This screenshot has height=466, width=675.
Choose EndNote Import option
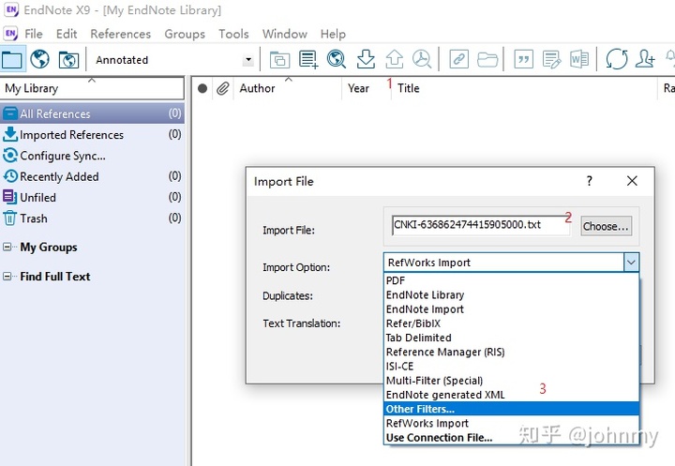click(x=512, y=309)
